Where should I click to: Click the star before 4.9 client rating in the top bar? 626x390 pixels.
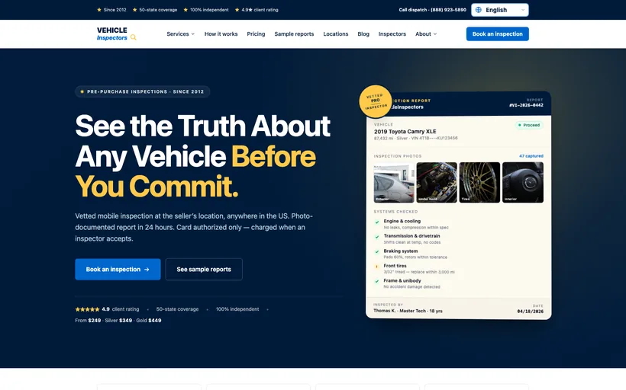pyautogui.click(x=237, y=10)
